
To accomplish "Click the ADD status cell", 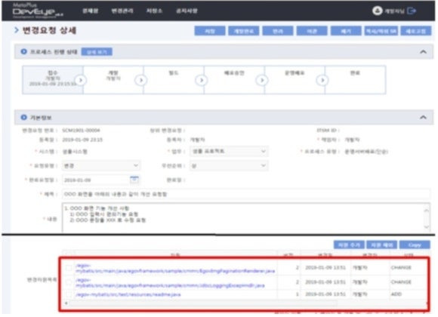I will pos(396,294).
